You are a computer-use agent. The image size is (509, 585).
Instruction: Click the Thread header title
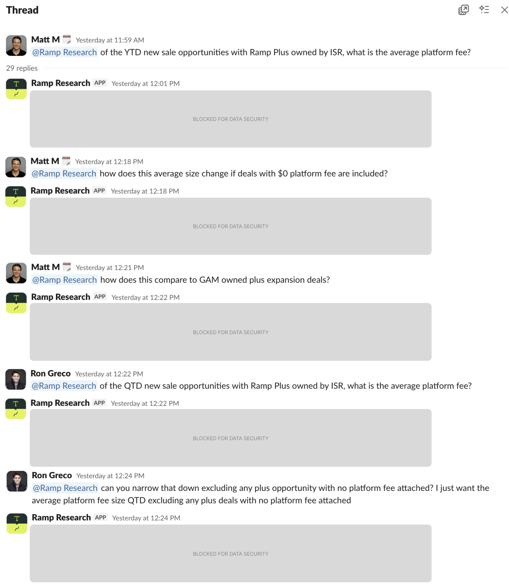(22, 10)
